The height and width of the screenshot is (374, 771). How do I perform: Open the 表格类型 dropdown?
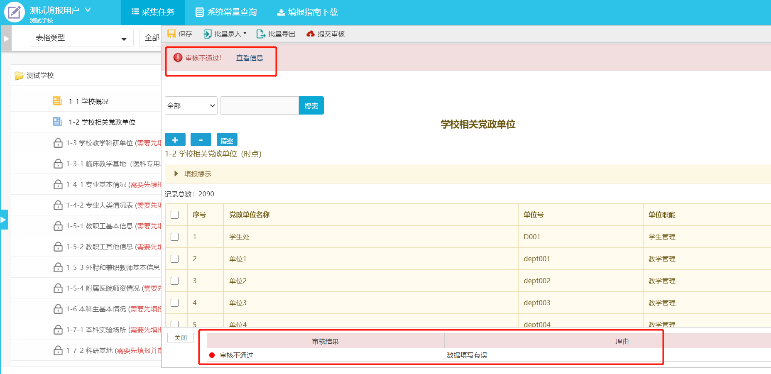81,38
